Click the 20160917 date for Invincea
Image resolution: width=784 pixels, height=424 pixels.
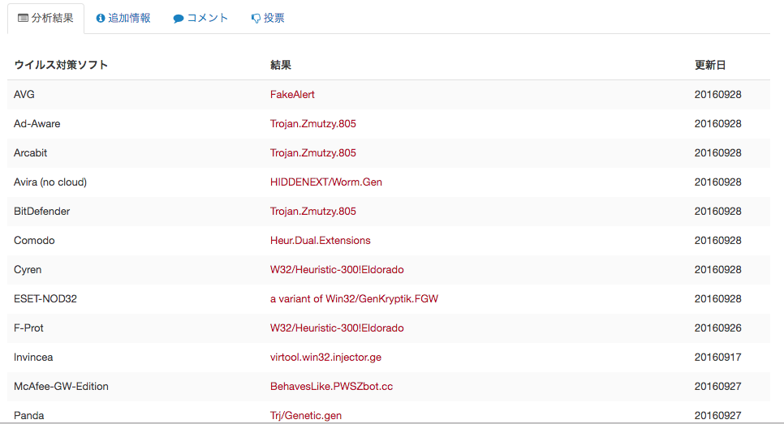tap(718, 357)
